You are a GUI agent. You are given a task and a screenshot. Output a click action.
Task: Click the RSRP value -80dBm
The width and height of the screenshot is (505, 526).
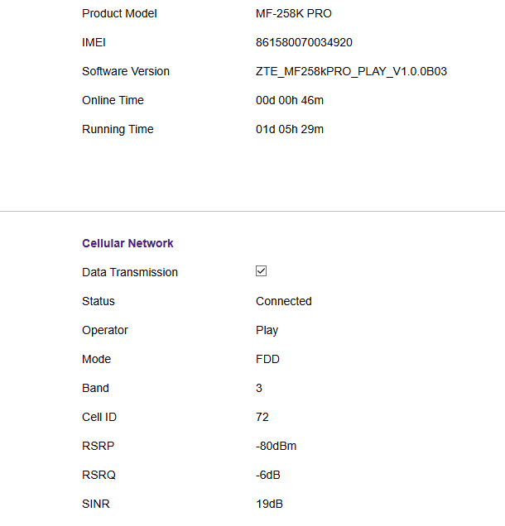pos(276,446)
